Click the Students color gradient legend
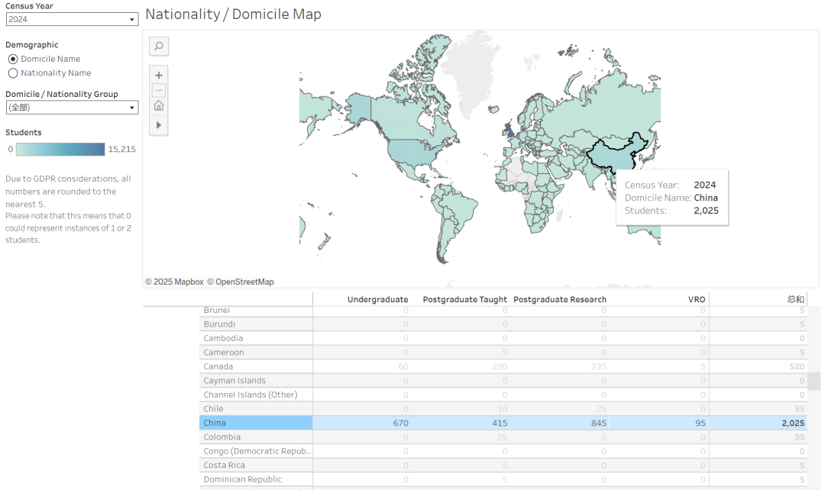This screenshot has height=490, width=825. (x=60, y=150)
